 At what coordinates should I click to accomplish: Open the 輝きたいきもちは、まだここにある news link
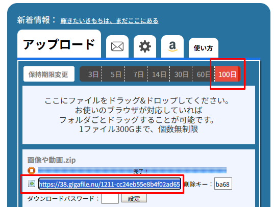tap(109, 21)
